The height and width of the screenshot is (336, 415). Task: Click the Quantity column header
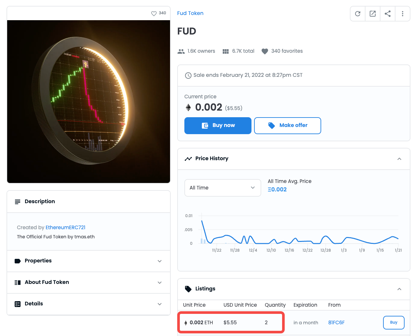click(x=275, y=305)
